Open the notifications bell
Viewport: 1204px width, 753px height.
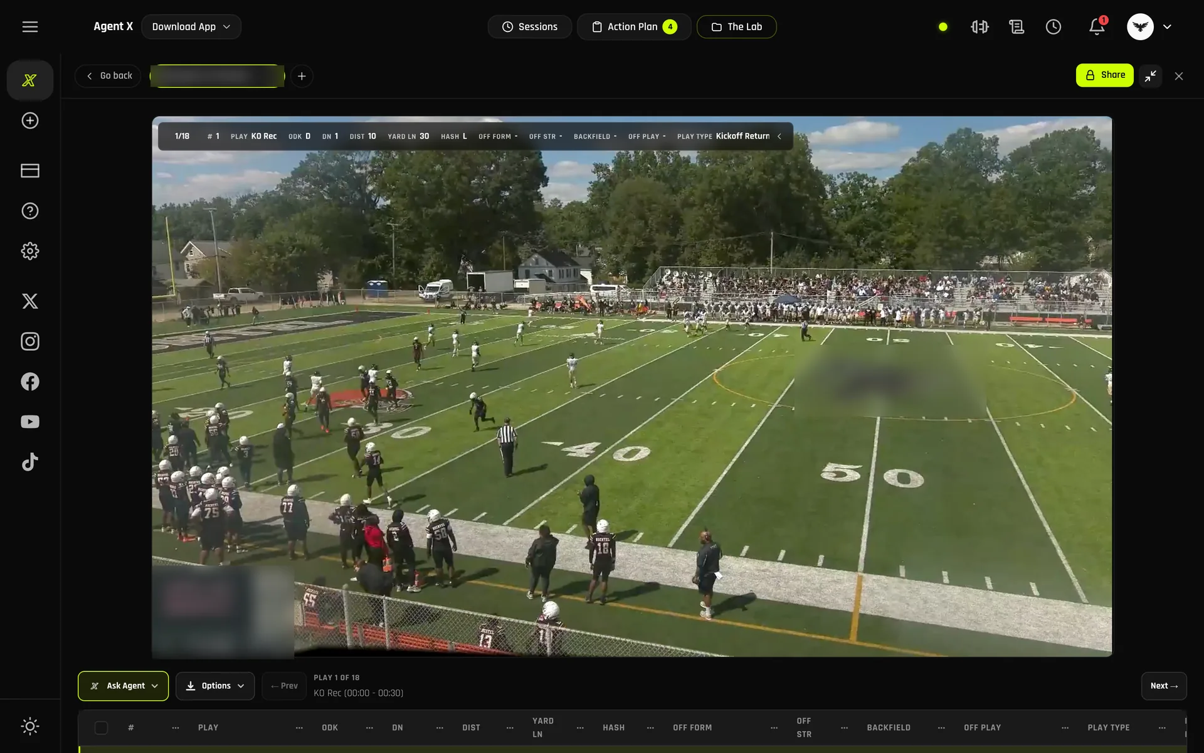click(1097, 27)
